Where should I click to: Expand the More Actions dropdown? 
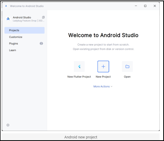click(x=101, y=87)
